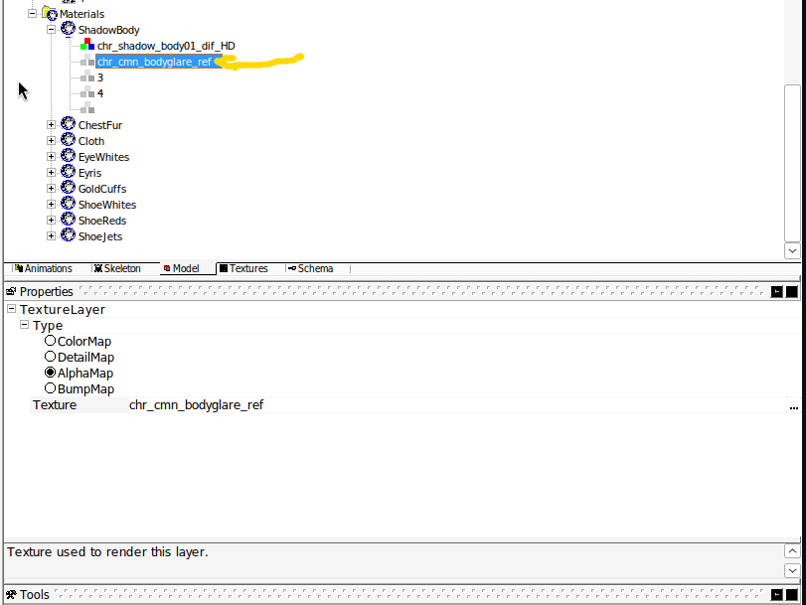Choose the BumpMap radio button
This screenshot has width=806, height=605.
pyautogui.click(x=50, y=388)
